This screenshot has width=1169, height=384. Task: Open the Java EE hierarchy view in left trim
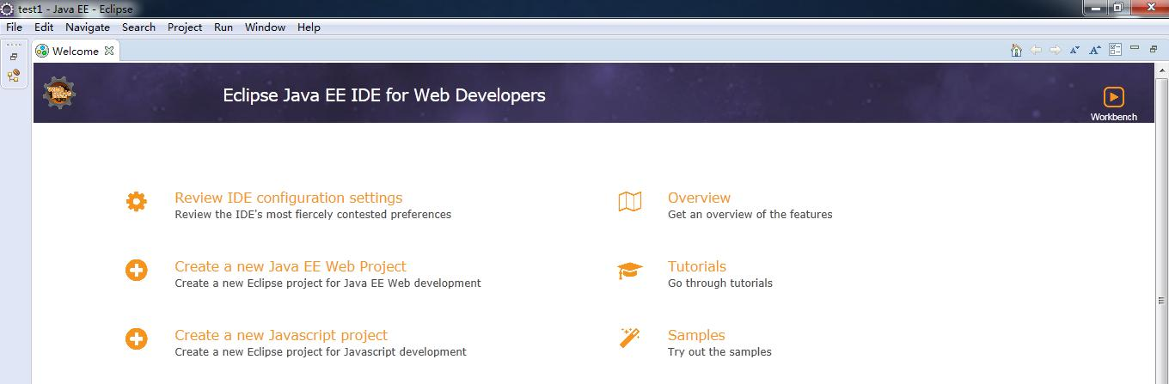pyautogui.click(x=14, y=76)
